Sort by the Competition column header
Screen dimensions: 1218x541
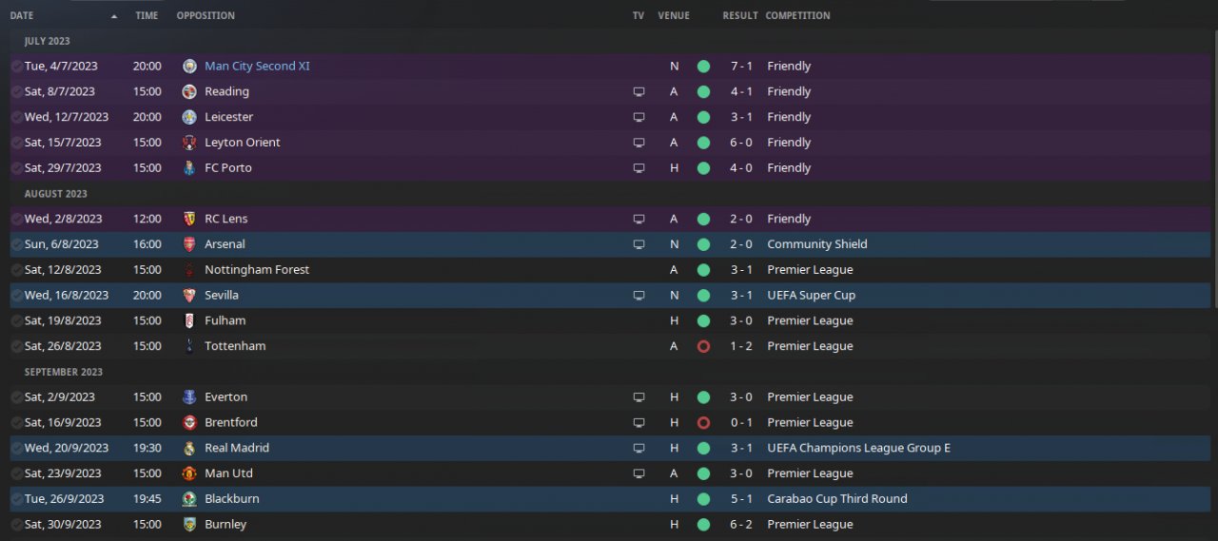click(797, 16)
